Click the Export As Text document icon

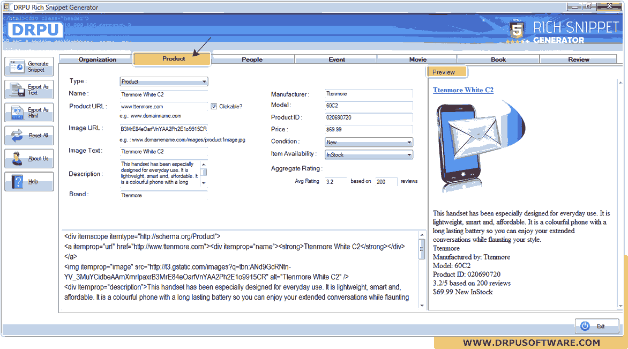pos(17,90)
